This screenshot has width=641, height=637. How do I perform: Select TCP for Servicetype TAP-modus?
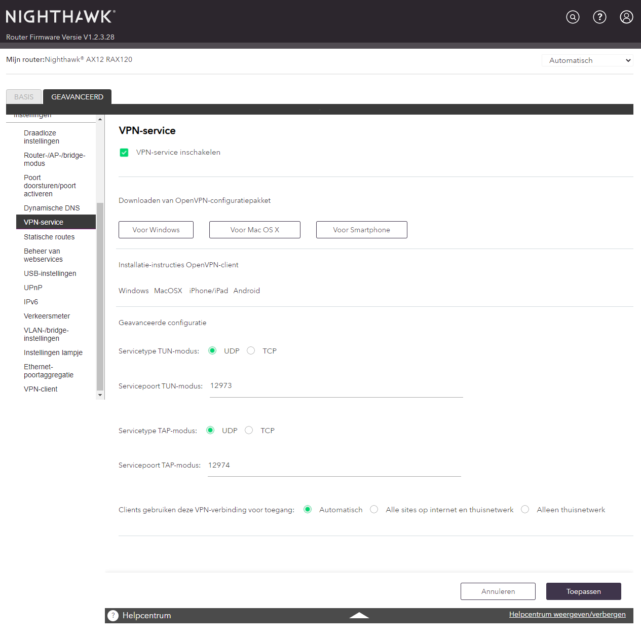tap(249, 430)
